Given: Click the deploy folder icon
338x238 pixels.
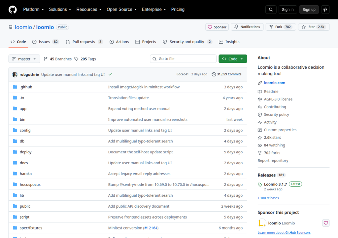Looking at the screenshot, I should pyautogui.click(x=15, y=152).
